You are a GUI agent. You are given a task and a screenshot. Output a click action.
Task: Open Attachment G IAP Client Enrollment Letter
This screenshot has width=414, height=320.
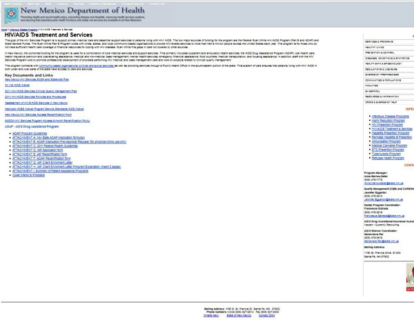[x=42, y=163]
